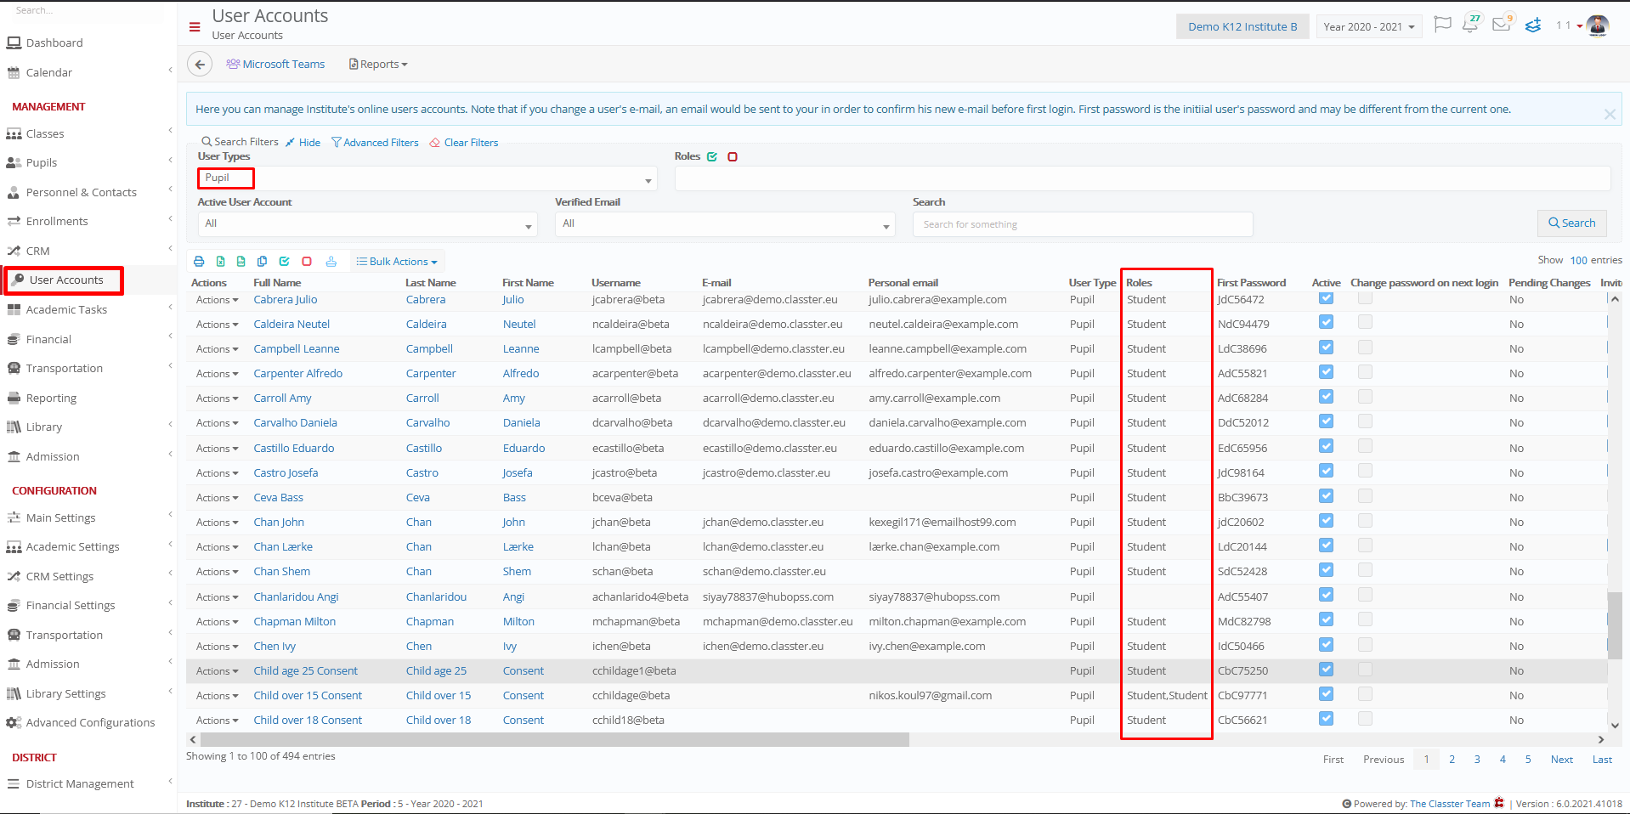Click the Roles filter input field

pos(1142,178)
